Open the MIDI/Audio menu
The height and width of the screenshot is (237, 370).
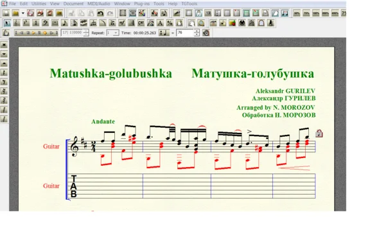tap(99, 4)
